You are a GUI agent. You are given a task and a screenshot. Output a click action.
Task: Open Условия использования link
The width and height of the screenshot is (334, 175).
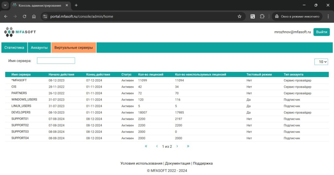[141, 163]
